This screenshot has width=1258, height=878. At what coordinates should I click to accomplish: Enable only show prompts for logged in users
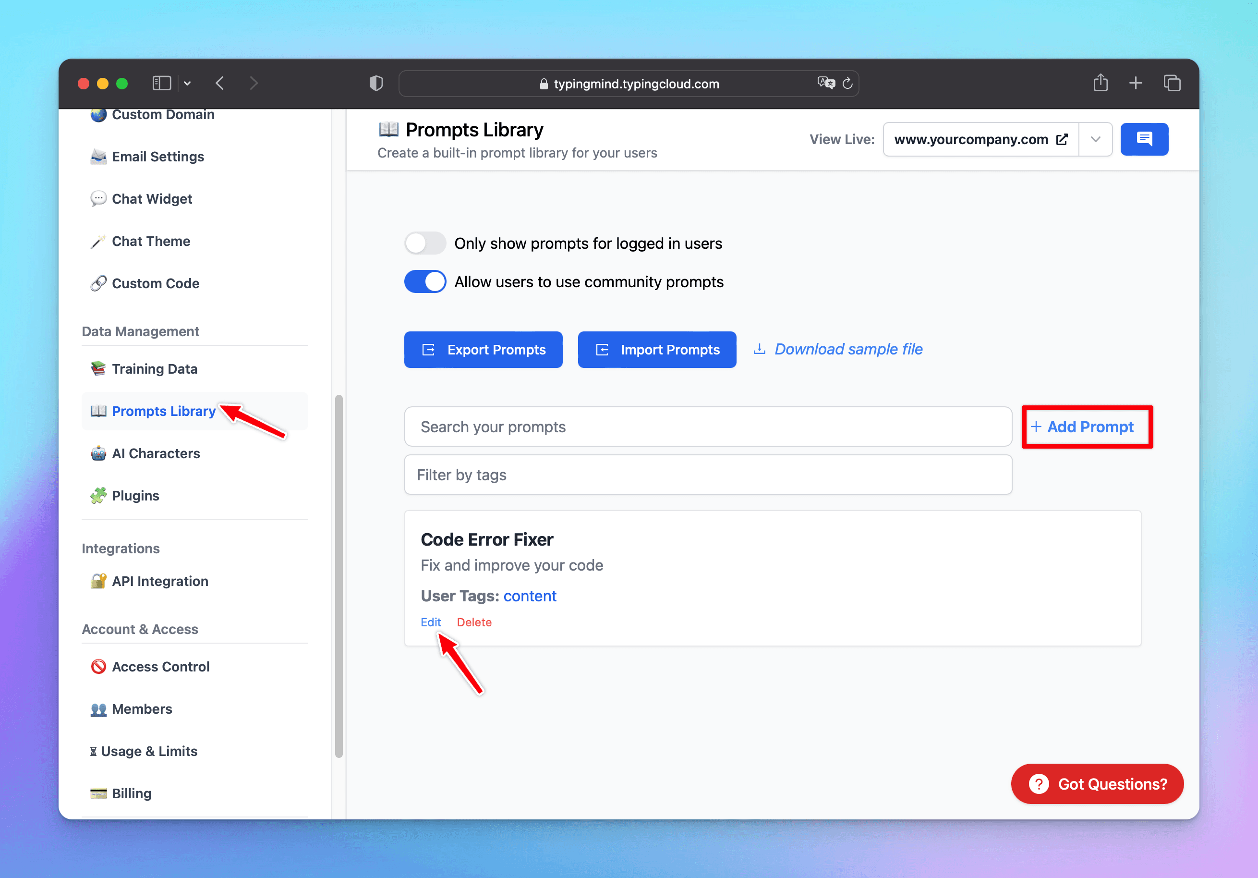[425, 244]
